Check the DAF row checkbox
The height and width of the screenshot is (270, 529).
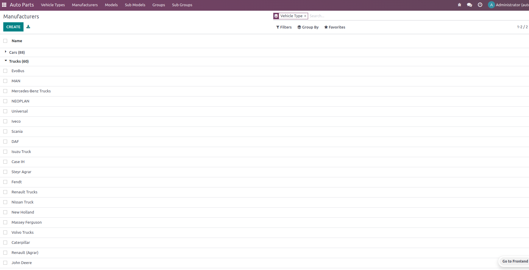[5, 142]
